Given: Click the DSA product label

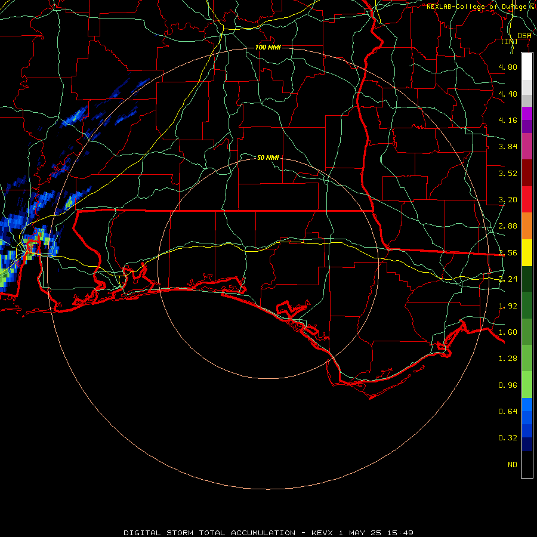Looking at the screenshot, I should 524,36.
